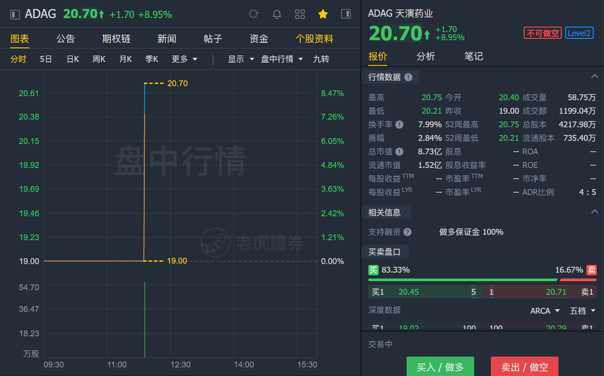The width and height of the screenshot is (604, 376).
Task: Open the multi-chart grid layout
Action: (x=300, y=14)
